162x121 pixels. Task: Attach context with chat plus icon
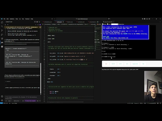tap(6, 101)
